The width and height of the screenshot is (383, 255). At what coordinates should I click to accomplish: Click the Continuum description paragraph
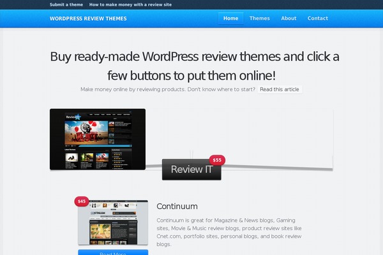point(229,232)
